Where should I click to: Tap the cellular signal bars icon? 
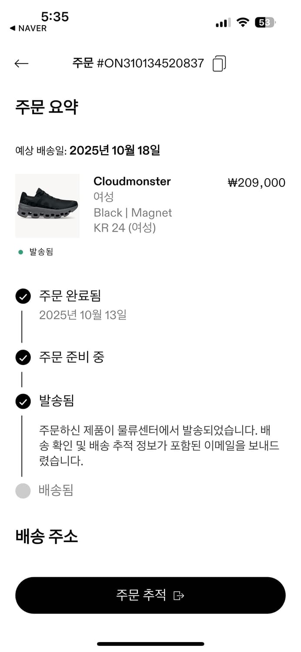(223, 23)
